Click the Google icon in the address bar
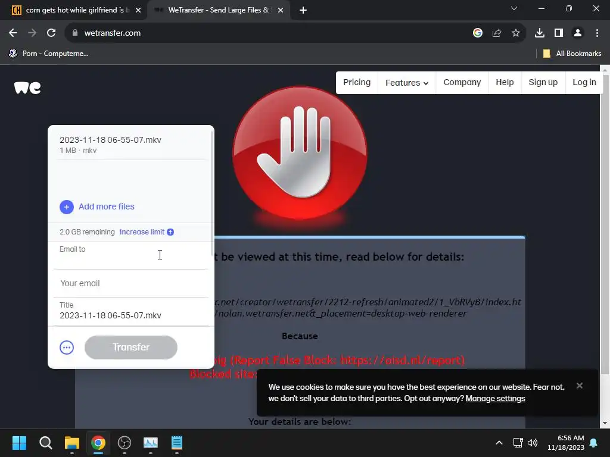Viewport: 610px width, 457px height. 477,33
